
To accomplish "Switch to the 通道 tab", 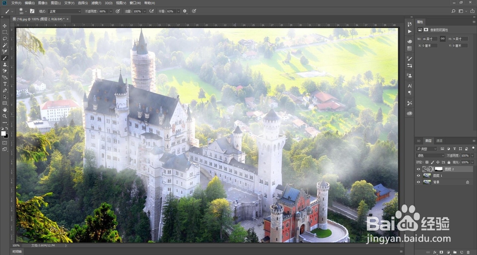I will [439, 141].
